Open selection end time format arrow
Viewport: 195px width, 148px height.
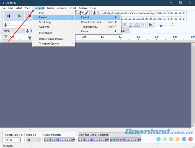point(140,140)
